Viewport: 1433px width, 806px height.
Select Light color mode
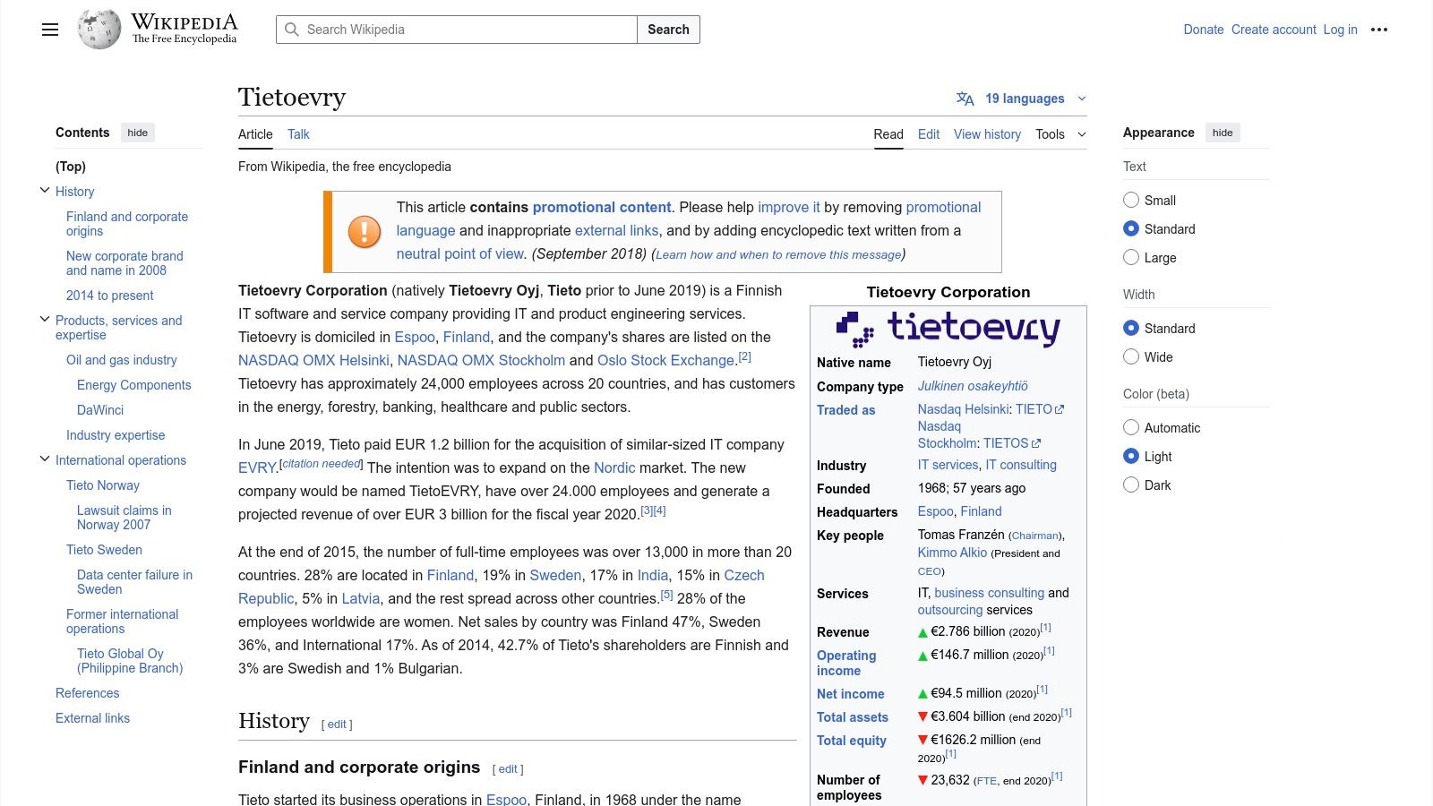pos(1131,456)
